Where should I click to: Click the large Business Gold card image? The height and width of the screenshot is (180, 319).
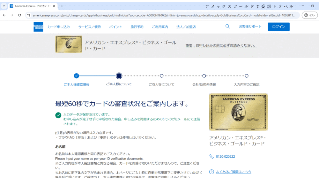(x=238, y=112)
